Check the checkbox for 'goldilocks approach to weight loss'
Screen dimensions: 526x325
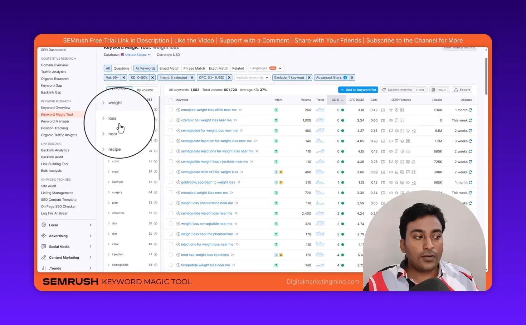pos(170,182)
